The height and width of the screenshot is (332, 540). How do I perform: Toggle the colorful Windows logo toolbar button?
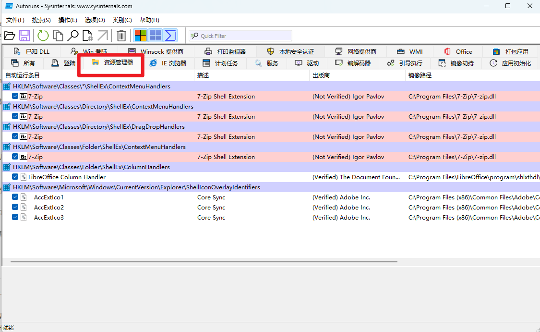[141, 36]
